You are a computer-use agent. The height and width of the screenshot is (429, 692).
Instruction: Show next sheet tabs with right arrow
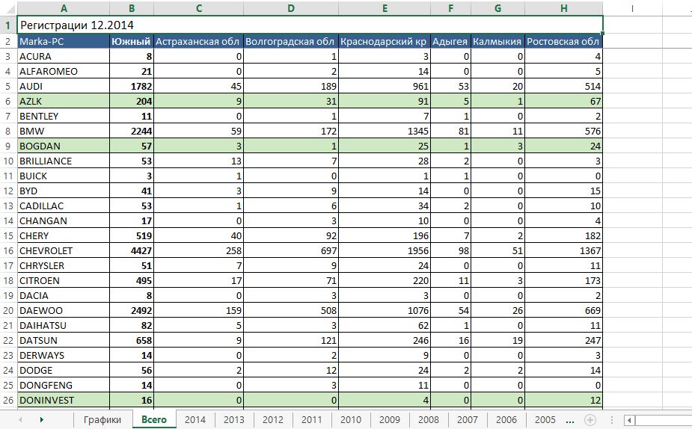click(x=41, y=420)
